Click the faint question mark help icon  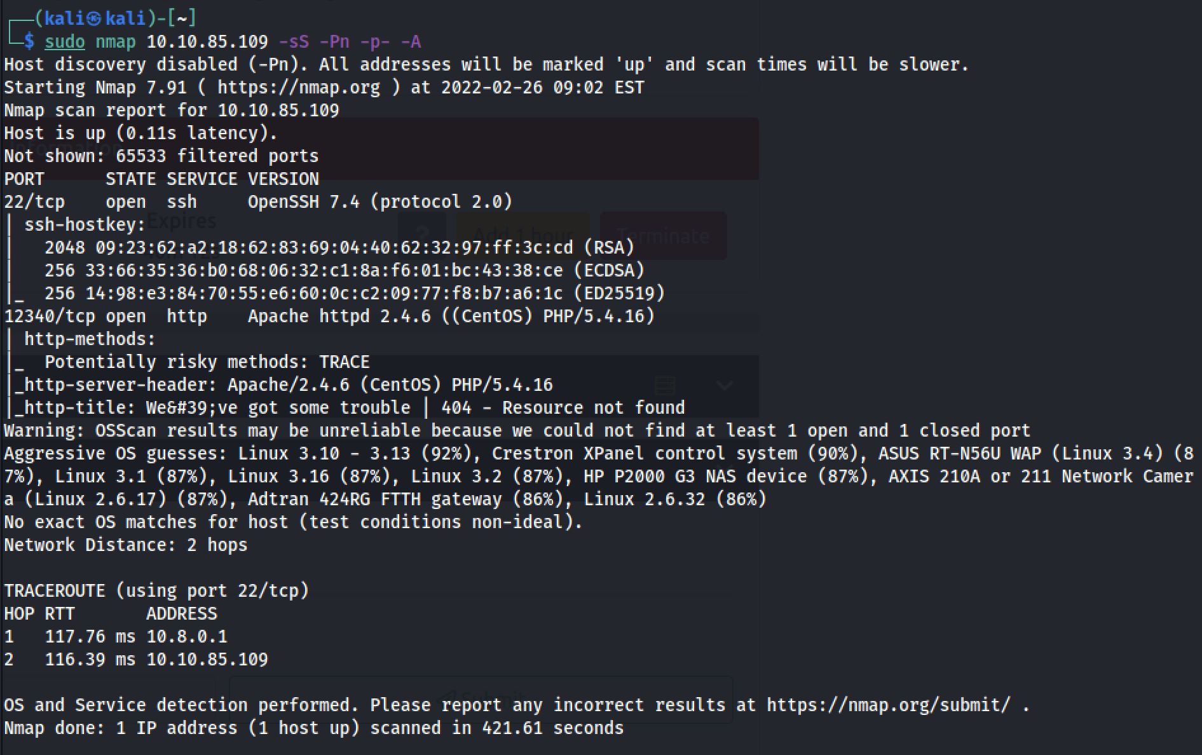click(x=422, y=235)
